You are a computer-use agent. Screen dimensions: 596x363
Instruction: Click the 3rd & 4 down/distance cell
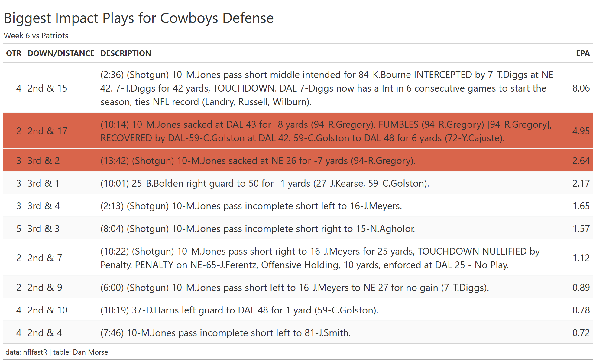coord(44,206)
